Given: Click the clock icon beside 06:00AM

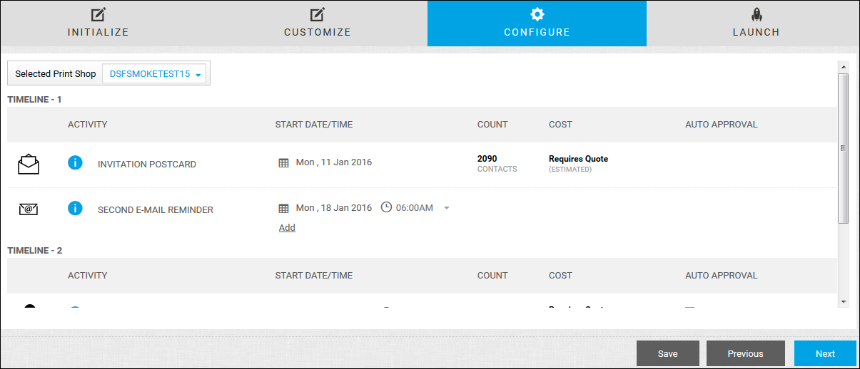Looking at the screenshot, I should (x=386, y=208).
